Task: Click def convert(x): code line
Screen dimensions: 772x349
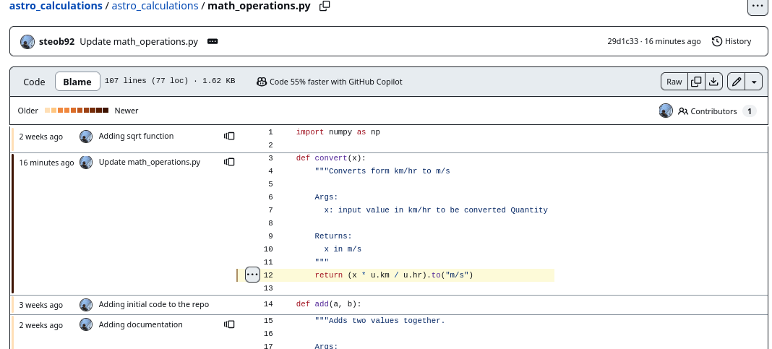Action: point(331,158)
